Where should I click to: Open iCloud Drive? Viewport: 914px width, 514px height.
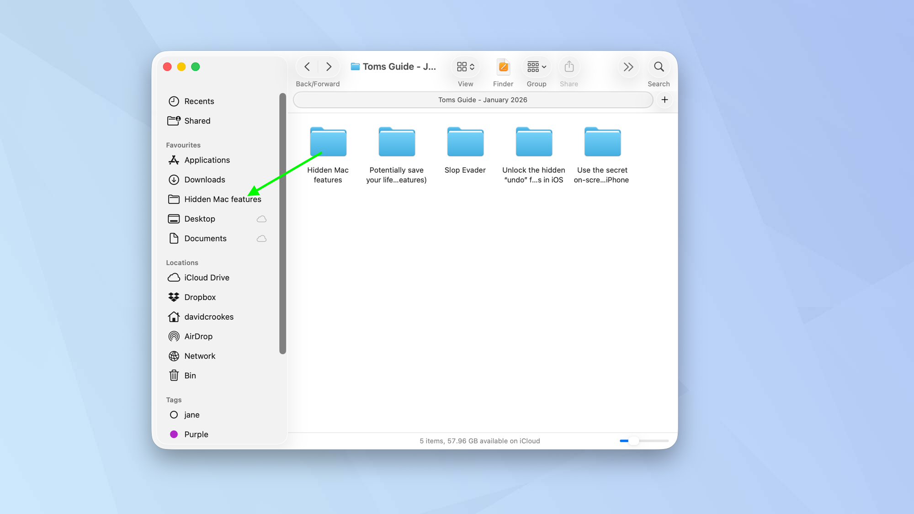tap(207, 277)
